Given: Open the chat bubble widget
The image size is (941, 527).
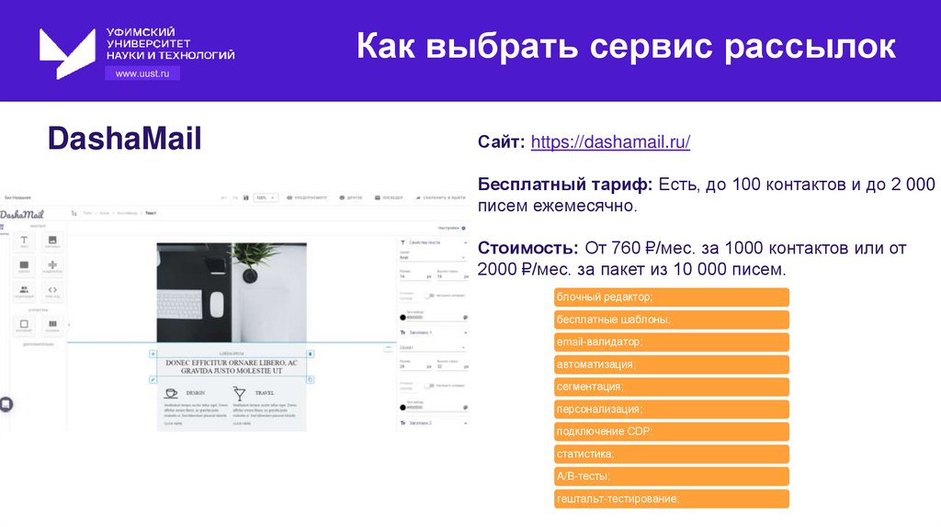Looking at the screenshot, I should [6, 405].
